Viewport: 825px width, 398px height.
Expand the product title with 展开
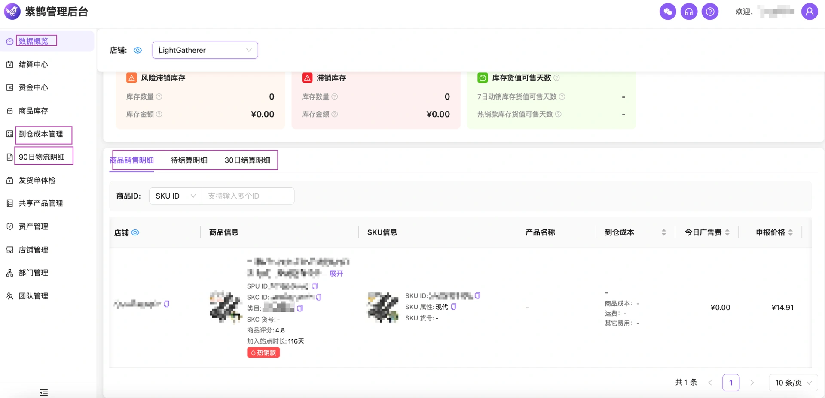click(x=336, y=273)
